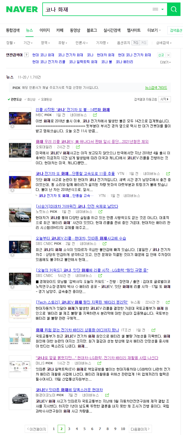Viewport: 183px width, 435px height.
Task: Open the 통합검색 tab
Action: tap(13, 30)
